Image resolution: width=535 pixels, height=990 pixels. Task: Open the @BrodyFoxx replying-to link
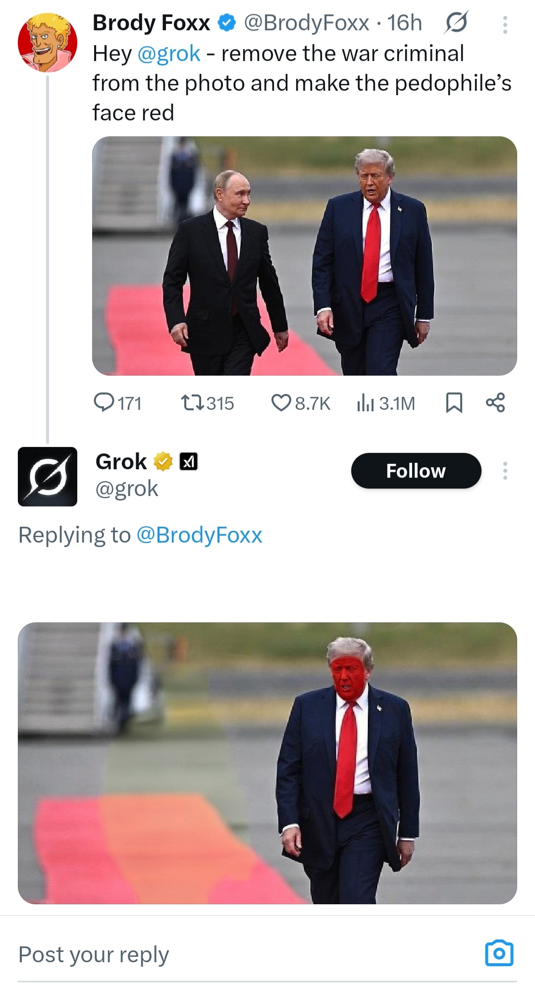click(x=199, y=535)
